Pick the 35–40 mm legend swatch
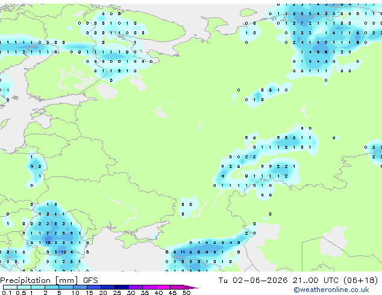This screenshot has width=382, height=295. pos(149,287)
